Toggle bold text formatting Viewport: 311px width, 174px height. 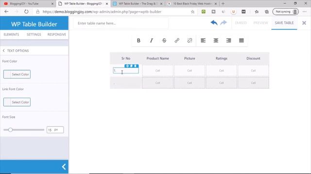138,41
